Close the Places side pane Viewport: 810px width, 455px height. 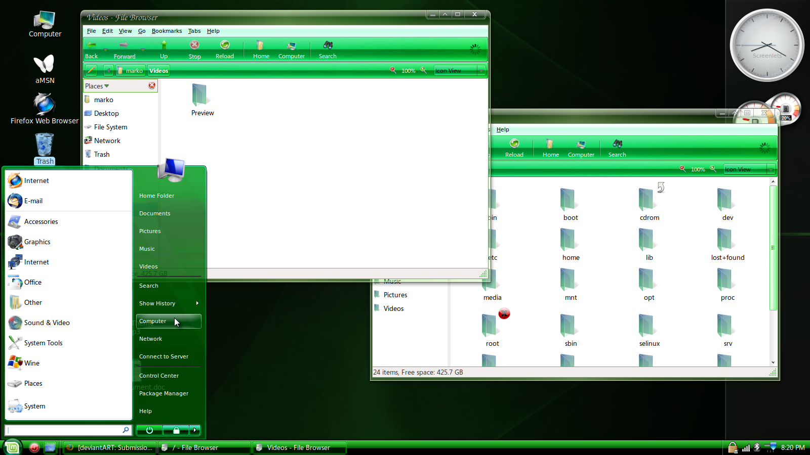(x=152, y=85)
